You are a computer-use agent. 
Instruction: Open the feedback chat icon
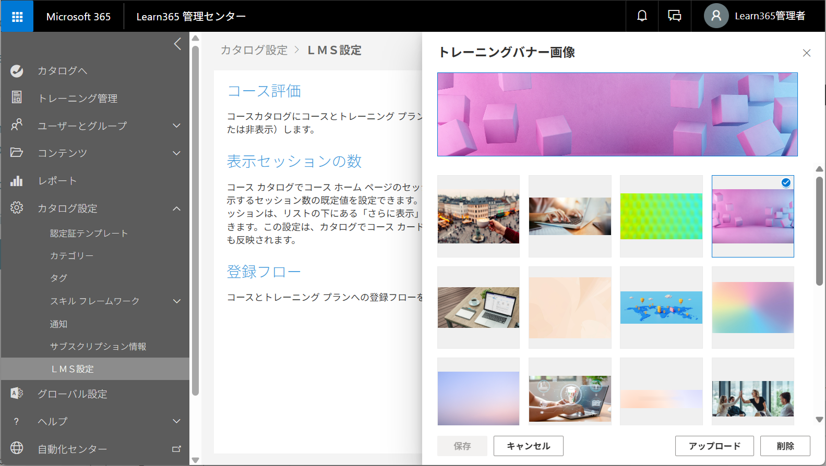[675, 16]
